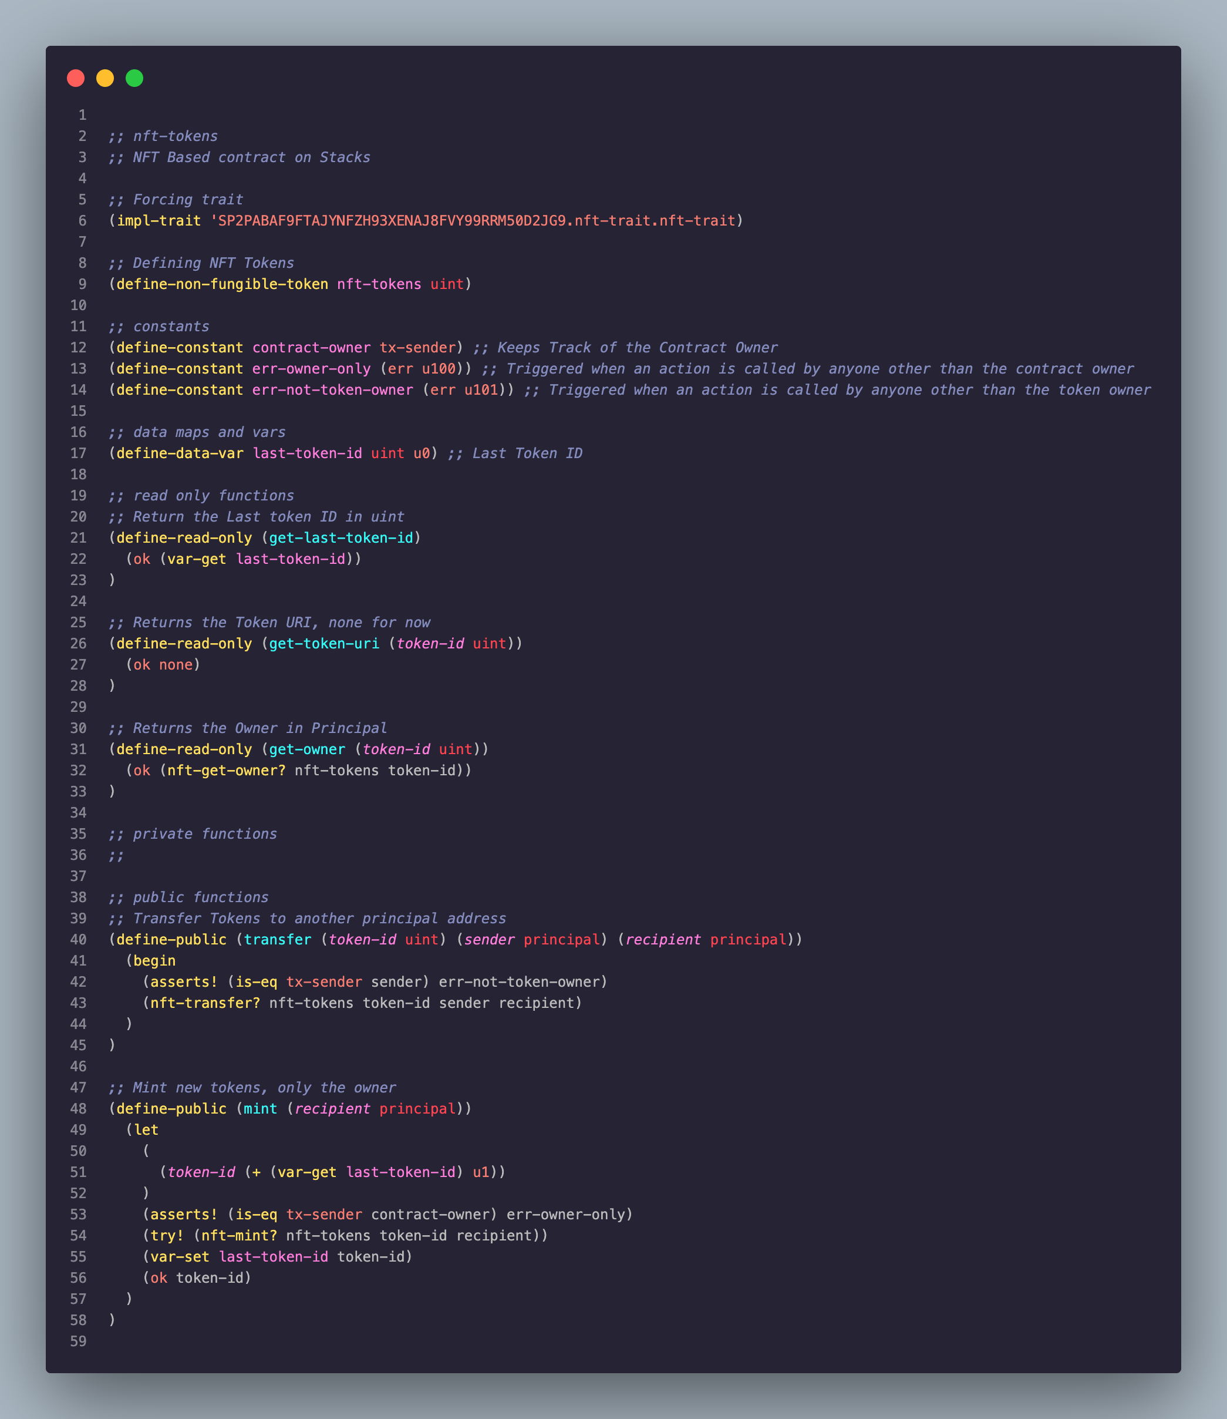Click "none" on line 27
Screen dimensions: 1227x1419
[x=176, y=665]
